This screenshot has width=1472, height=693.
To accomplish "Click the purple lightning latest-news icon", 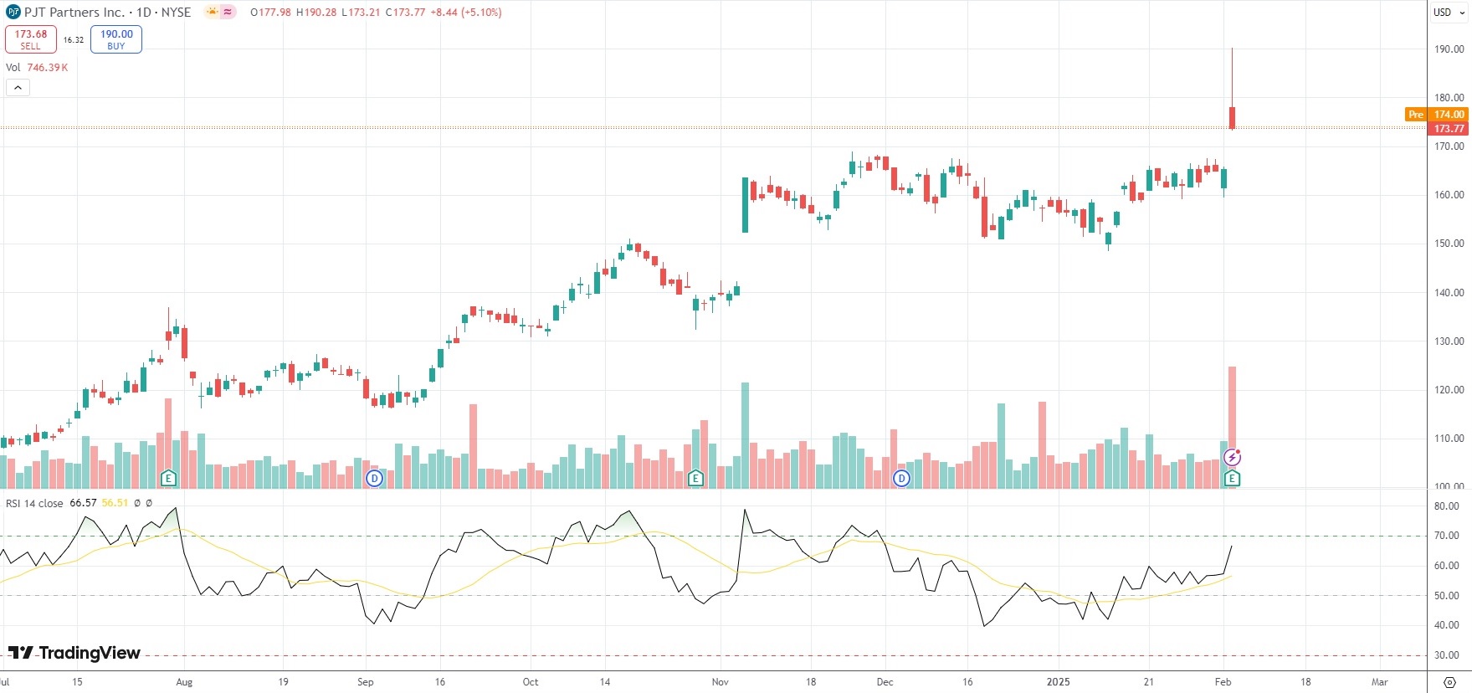I will pyautogui.click(x=1232, y=458).
